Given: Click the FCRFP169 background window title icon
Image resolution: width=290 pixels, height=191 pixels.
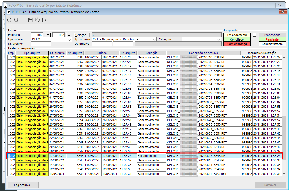Looking at the screenshot, I should [5, 5].
